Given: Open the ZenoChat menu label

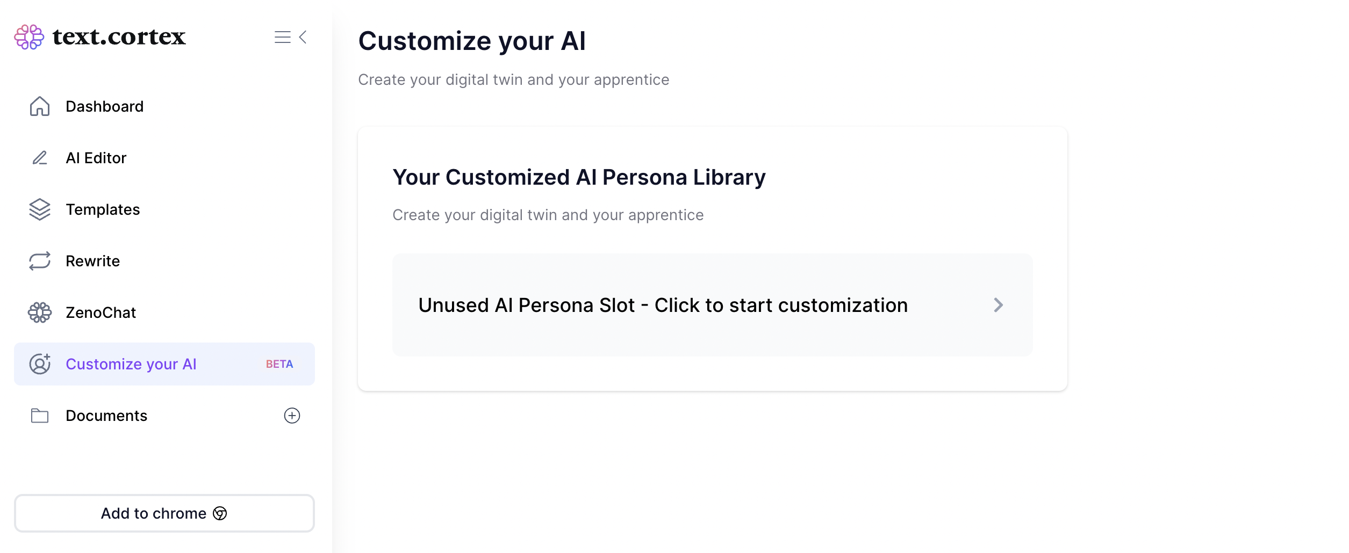Looking at the screenshot, I should pos(101,312).
